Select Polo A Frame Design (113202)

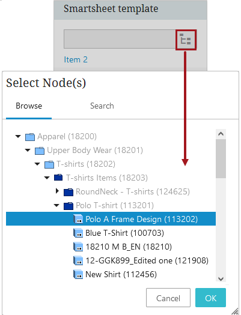(111, 219)
